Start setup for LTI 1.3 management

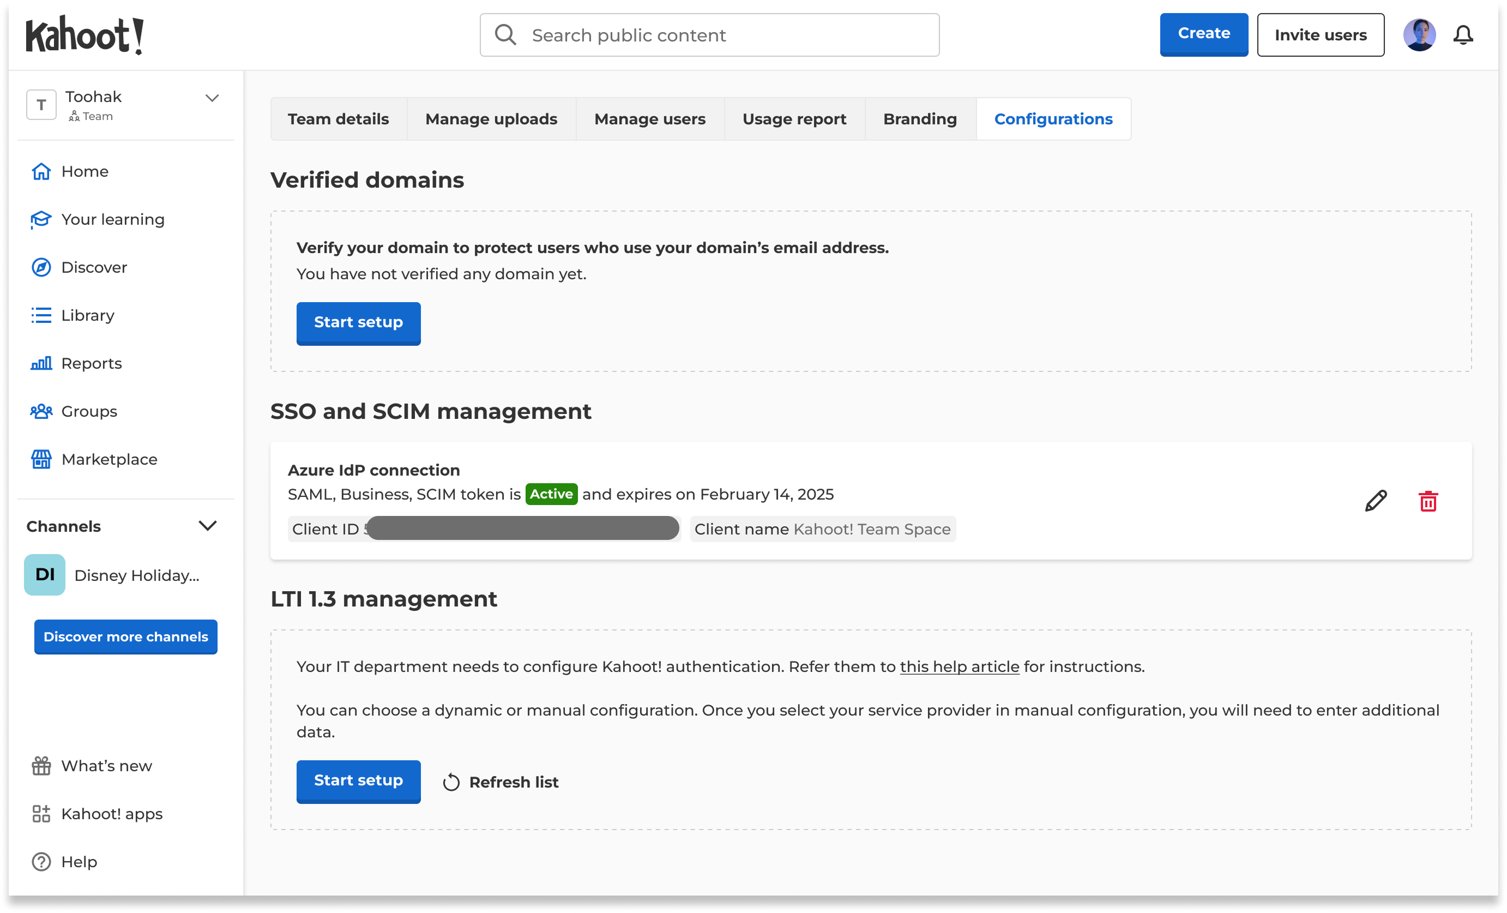(358, 782)
